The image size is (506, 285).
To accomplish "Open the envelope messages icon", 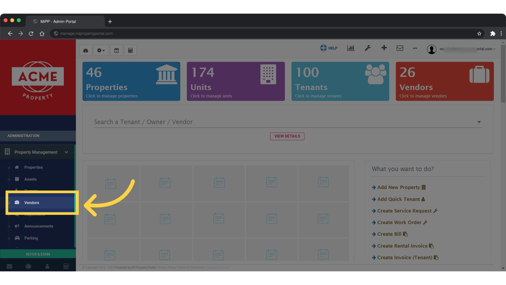I will (400, 48).
